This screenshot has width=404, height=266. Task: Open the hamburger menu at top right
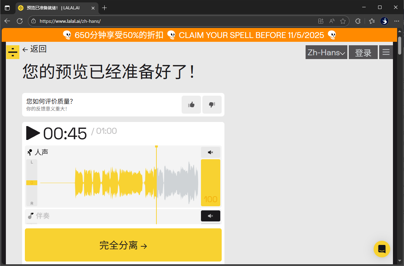click(x=386, y=52)
